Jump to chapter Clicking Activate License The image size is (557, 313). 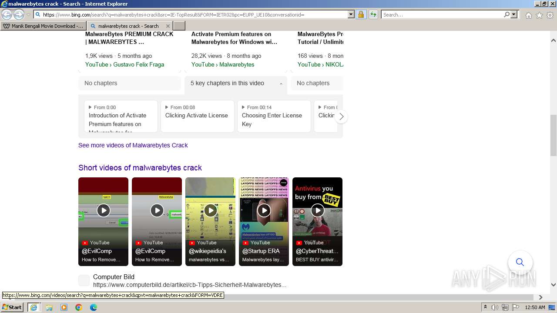[198, 116]
